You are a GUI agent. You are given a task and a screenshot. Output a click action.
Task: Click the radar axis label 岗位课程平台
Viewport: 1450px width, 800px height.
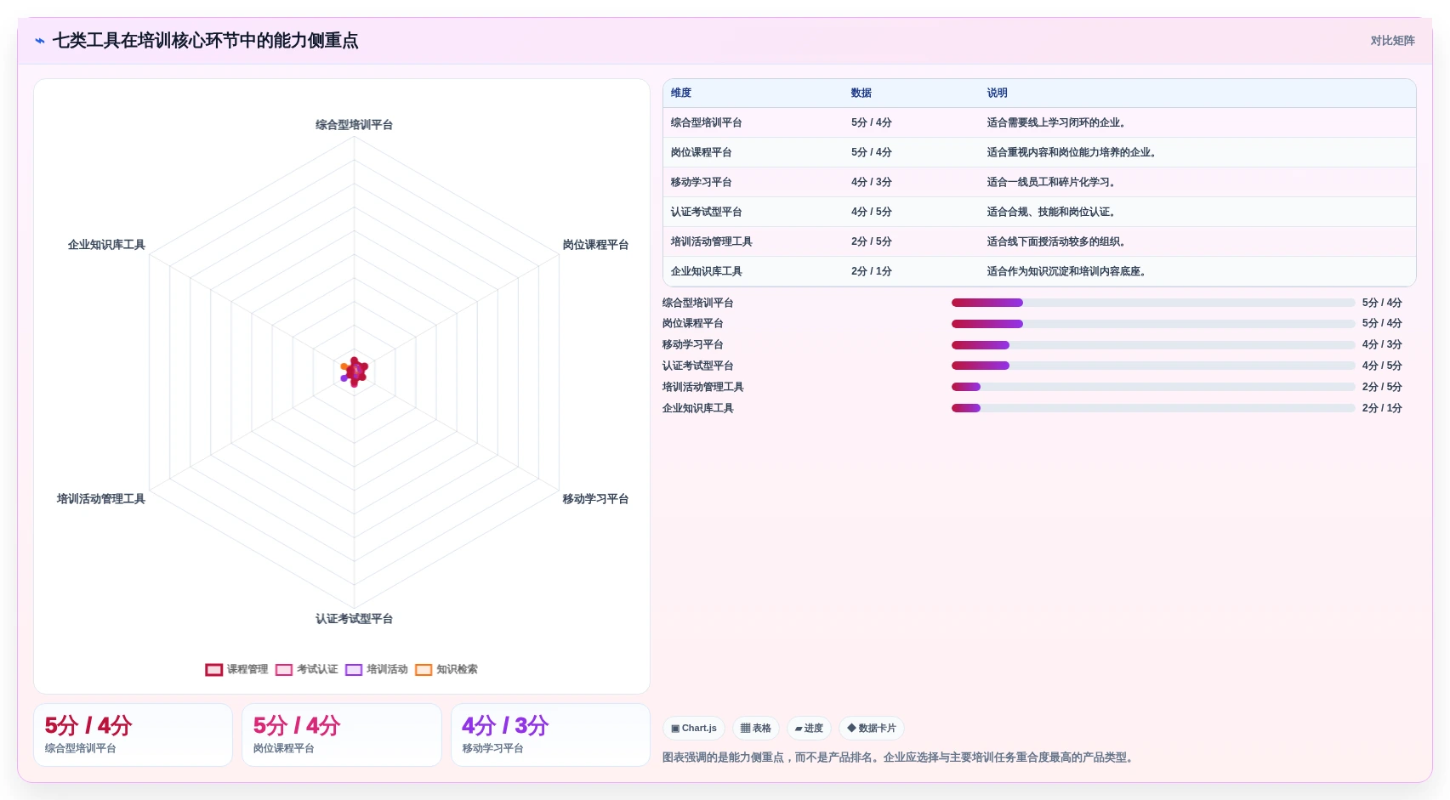595,245
